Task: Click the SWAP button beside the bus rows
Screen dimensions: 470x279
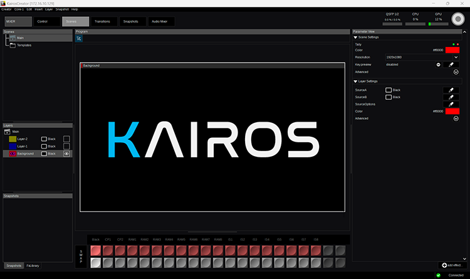Action: click(x=81, y=257)
